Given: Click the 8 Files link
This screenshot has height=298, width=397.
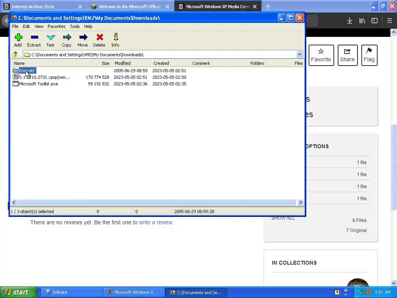Looking at the screenshot, I should pos(359,220).
